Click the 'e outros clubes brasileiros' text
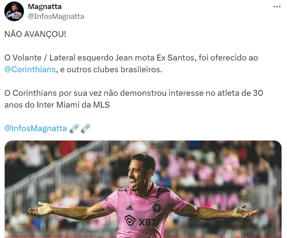The height and width of the screenshot is (238, 287). tap(111, 70)
